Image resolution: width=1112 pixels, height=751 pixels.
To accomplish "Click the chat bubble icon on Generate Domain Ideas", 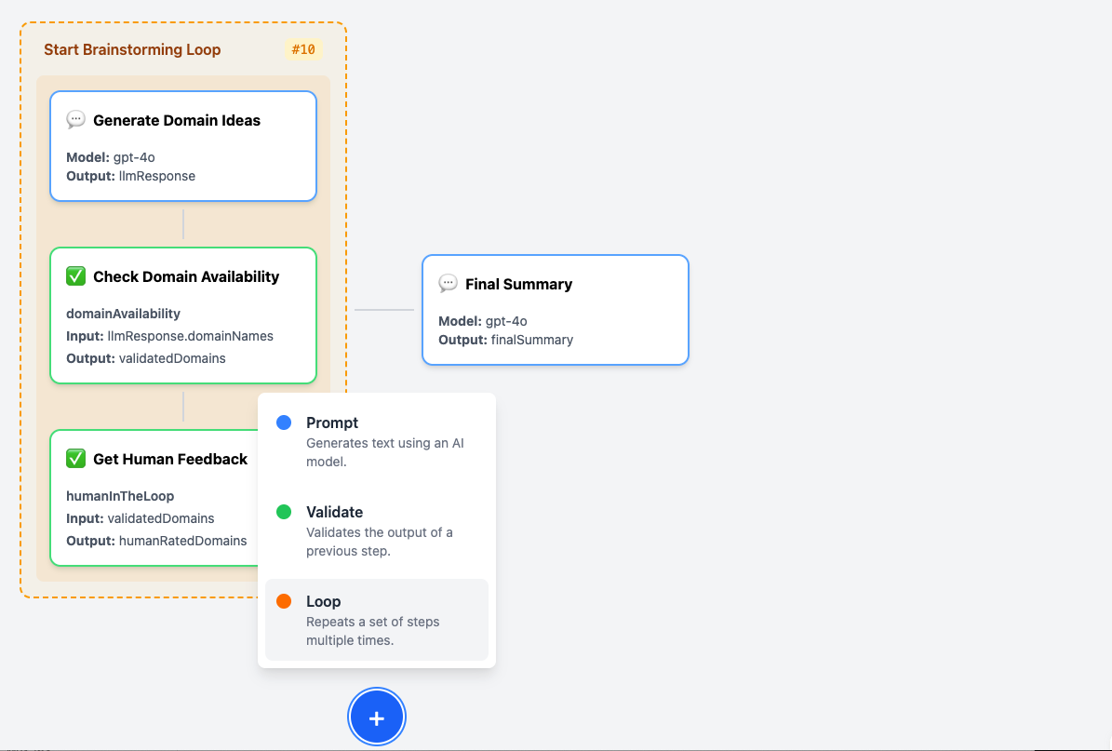I will tap(75, 119).
